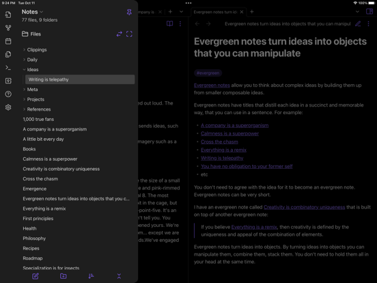377x283 pixels.
Task: Click the auto-reveal file icon
Action: (129, 34)
